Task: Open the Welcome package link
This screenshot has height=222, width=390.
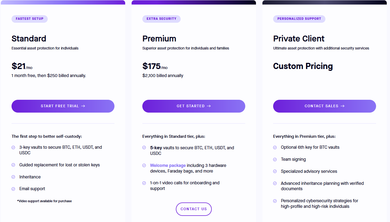Action: click(x=168, y=165)
